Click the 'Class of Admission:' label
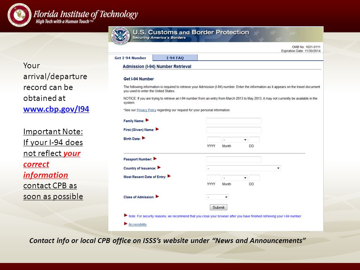 pyautogui.click(x=139, y=197)
